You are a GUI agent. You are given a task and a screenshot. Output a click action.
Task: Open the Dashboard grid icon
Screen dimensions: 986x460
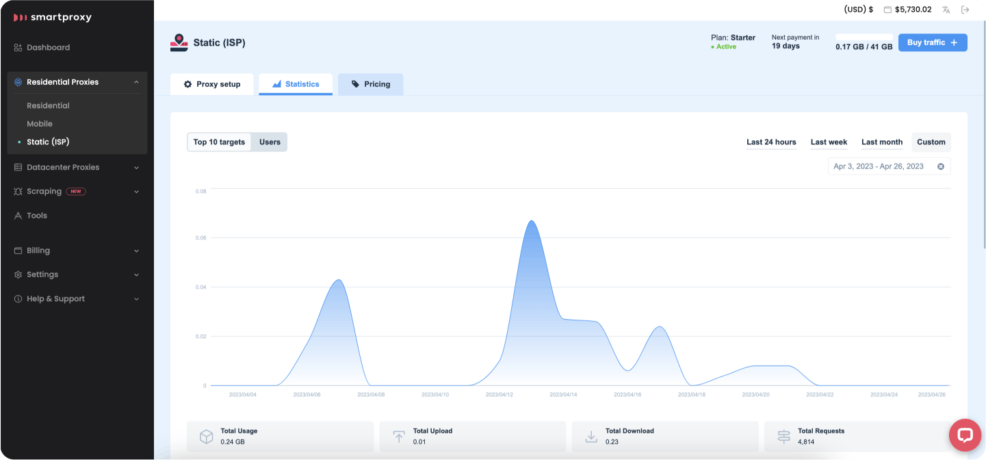(x=18, y=47)
